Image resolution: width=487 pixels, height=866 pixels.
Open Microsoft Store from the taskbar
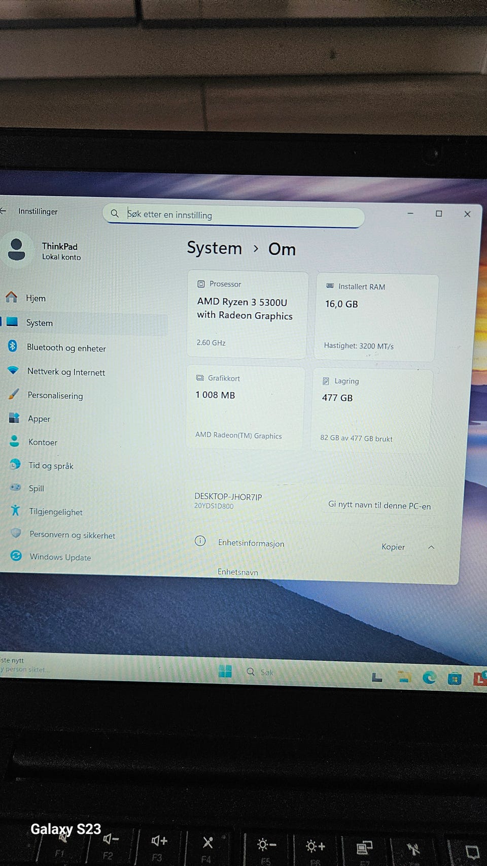(x=455, y=678)
